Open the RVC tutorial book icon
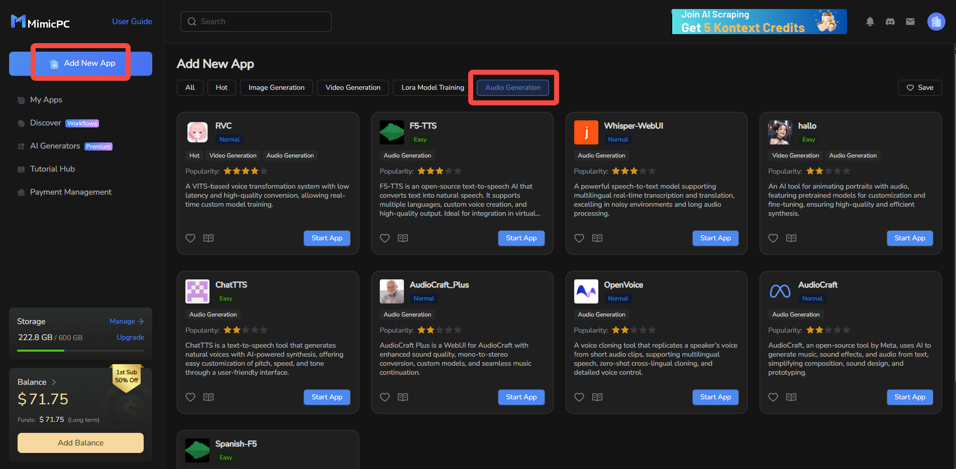The height and width of the screenshot is (469, 956). coord(208,238)
